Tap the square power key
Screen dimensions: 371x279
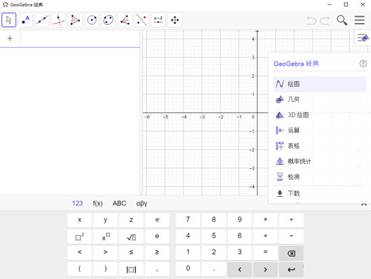(80, 236)
